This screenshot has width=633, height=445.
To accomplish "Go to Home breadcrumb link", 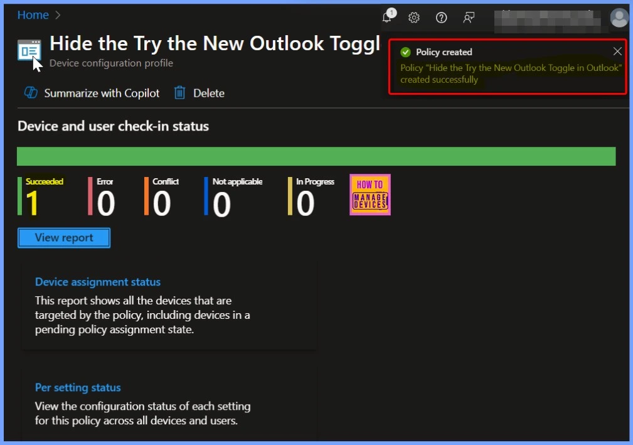I will 33,15.
